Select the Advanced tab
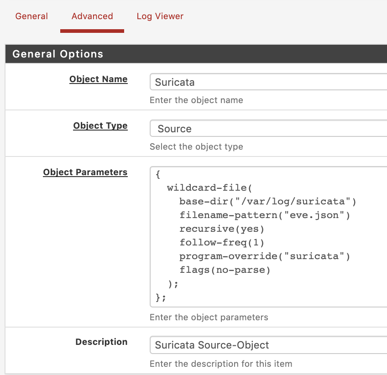This screenshot has width=387, height=375. click(92, 16)
